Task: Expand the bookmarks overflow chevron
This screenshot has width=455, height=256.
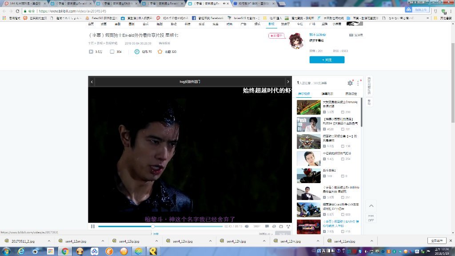Action: point(427,18)
